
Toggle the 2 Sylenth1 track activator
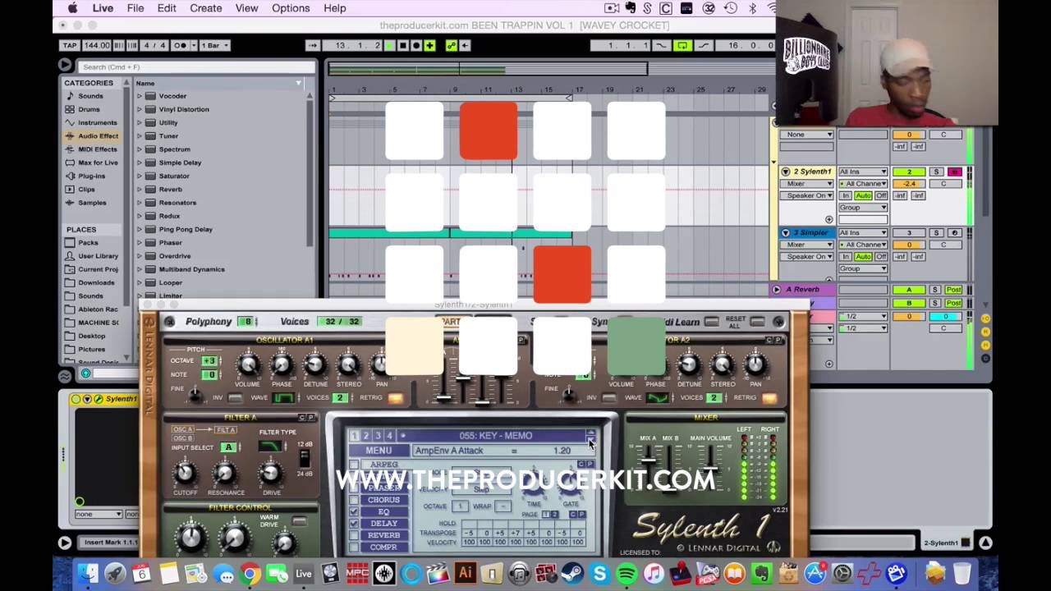click(x=908, y=172)
